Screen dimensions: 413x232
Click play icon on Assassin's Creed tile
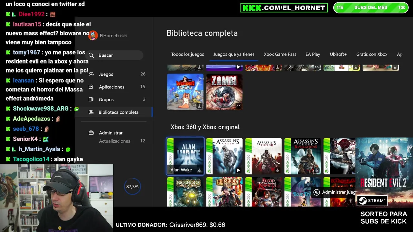pos(238,170)
